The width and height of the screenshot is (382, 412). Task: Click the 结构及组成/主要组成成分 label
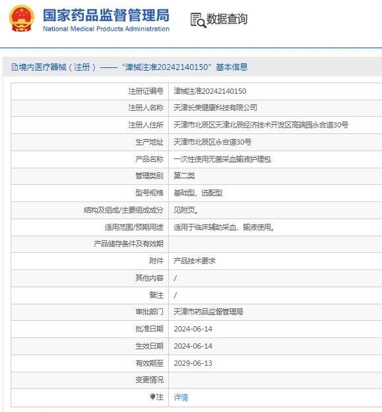pos(123,210)
